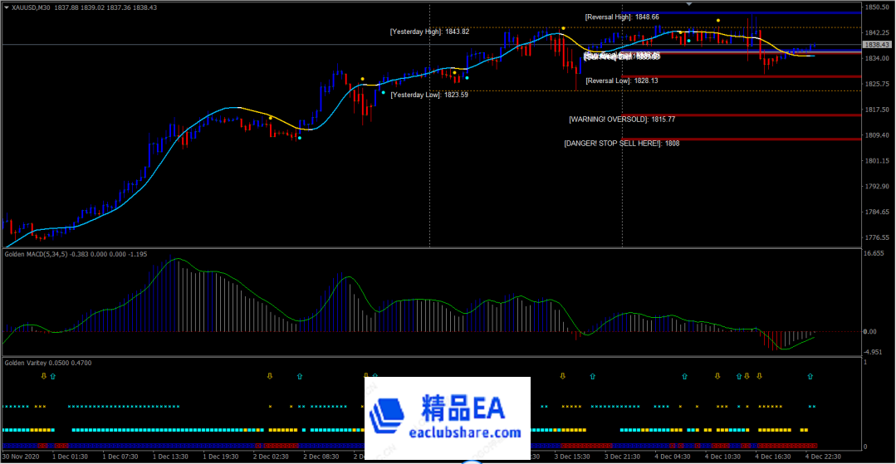Click the yellow dot above the Reversal High label
Viewport: 896px width, 464px height.
[x=718, y=21]
